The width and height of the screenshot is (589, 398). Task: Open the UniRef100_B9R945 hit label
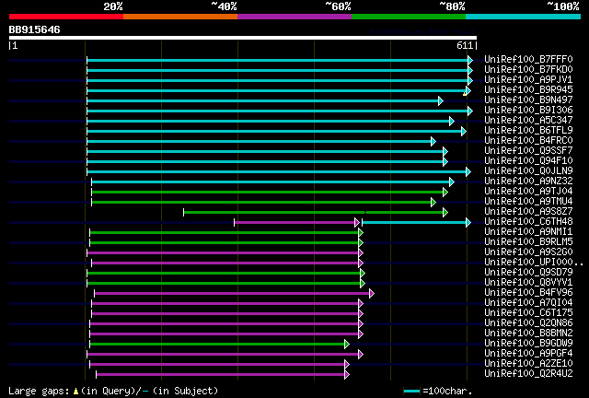pyautogui.click(x=528, y=90)
